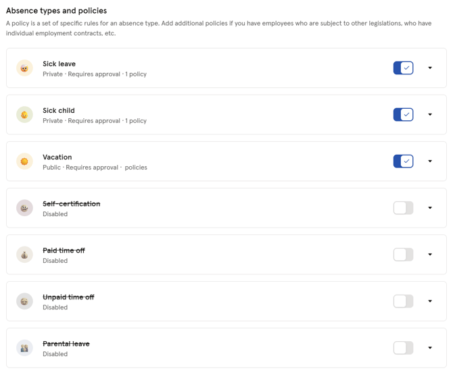
Task: Expand the Unpaid time off row arrow
Action: [x=430, y=301]
